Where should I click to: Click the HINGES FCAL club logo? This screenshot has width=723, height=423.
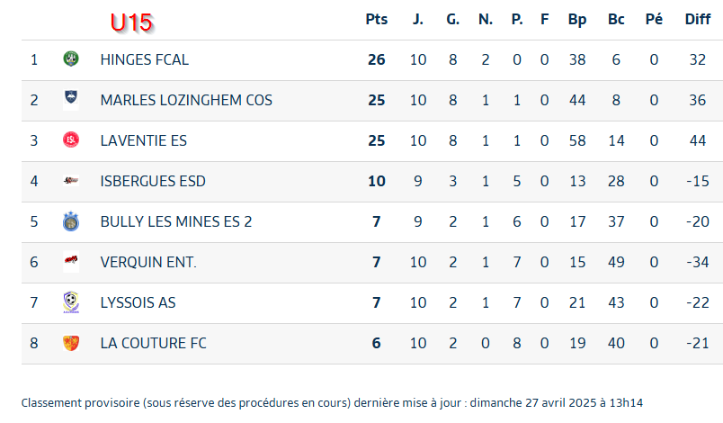[x=71, y=59]
